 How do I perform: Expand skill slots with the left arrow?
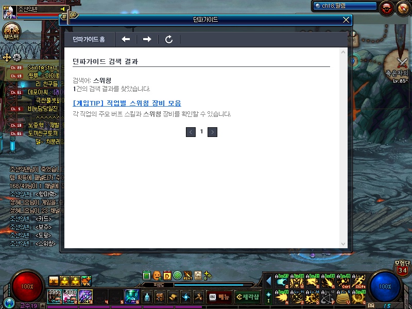click(268, 281)
